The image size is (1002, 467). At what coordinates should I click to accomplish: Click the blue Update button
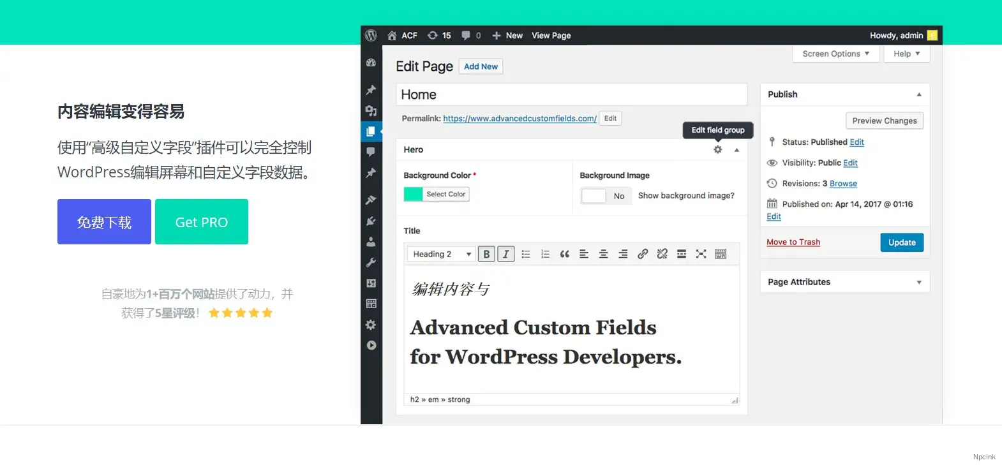[x=902, y=242]
